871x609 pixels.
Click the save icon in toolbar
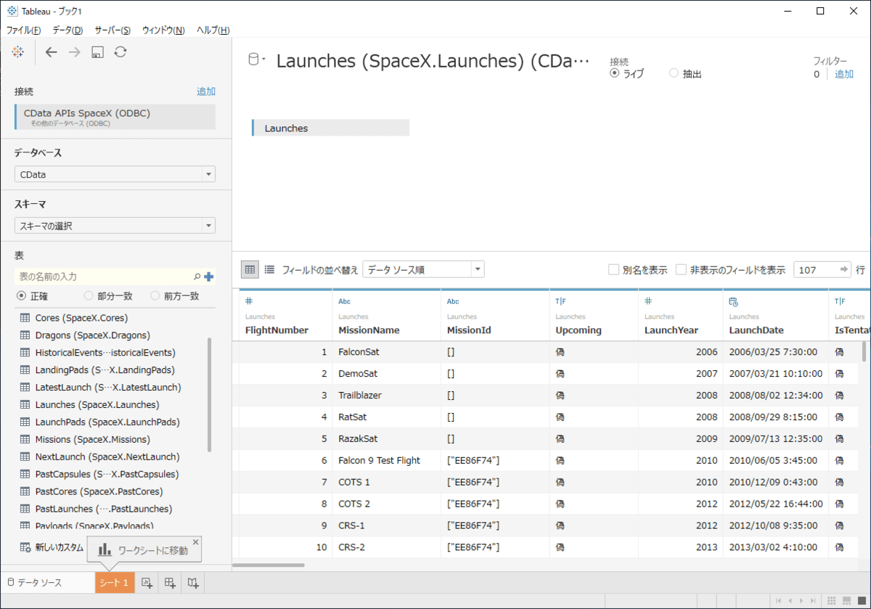coord(97,52)
